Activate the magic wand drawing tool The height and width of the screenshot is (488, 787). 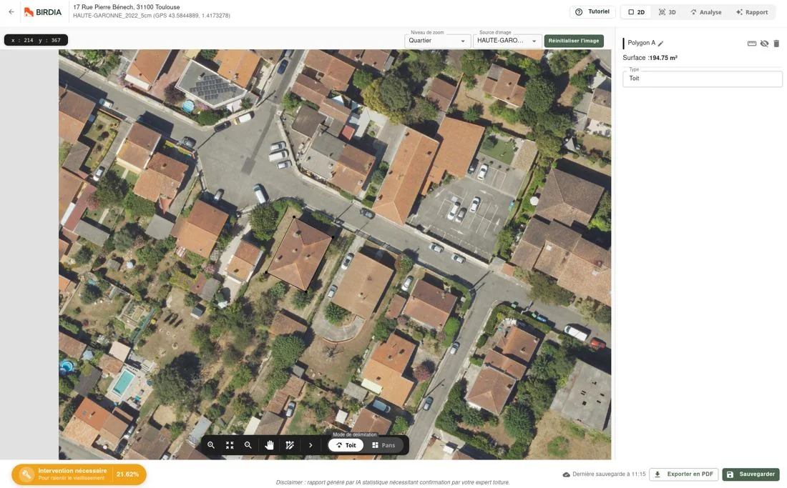pyautogui.click(x=290, y=445)
